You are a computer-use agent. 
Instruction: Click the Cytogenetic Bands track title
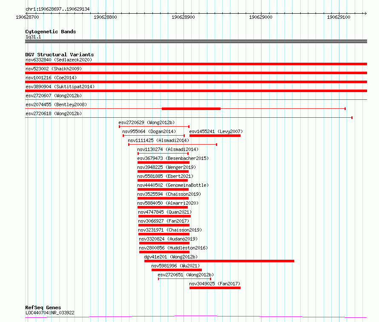(51, 32)
